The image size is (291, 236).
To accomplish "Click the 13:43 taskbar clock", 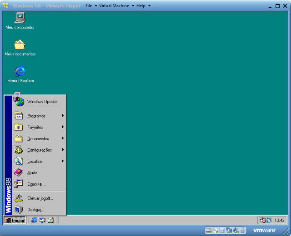I will 279,221.
